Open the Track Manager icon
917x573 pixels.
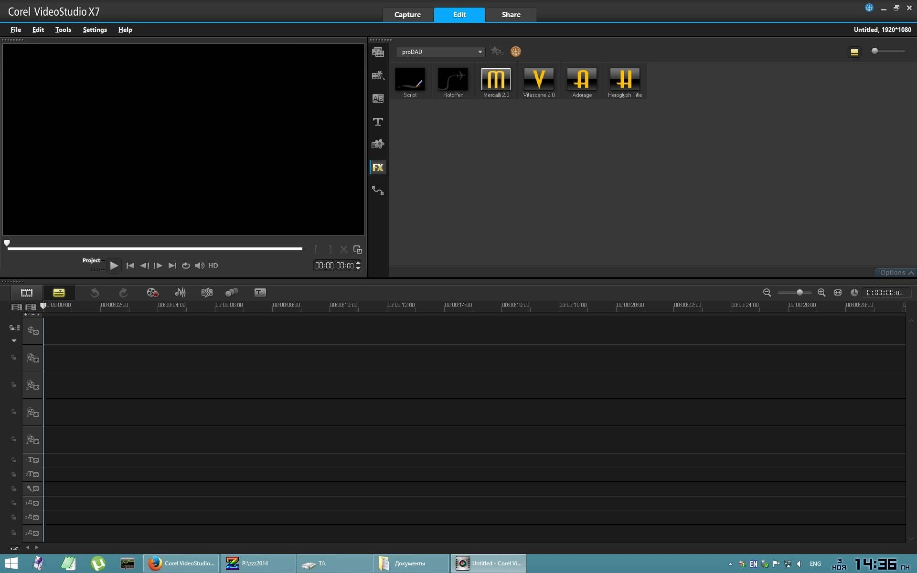click(31, 307)
